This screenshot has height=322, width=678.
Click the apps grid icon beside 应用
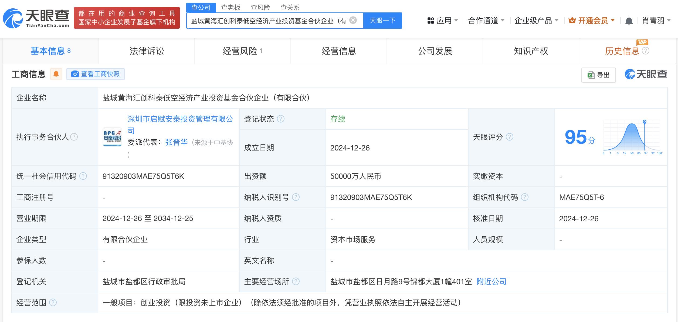[x=430, y=21]
